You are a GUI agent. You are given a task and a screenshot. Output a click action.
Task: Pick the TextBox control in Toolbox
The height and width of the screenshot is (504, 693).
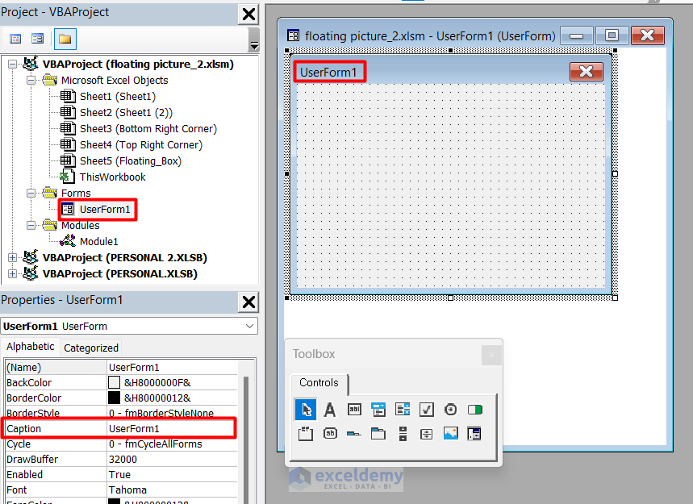pyautogui.click(x=354, y=410)
